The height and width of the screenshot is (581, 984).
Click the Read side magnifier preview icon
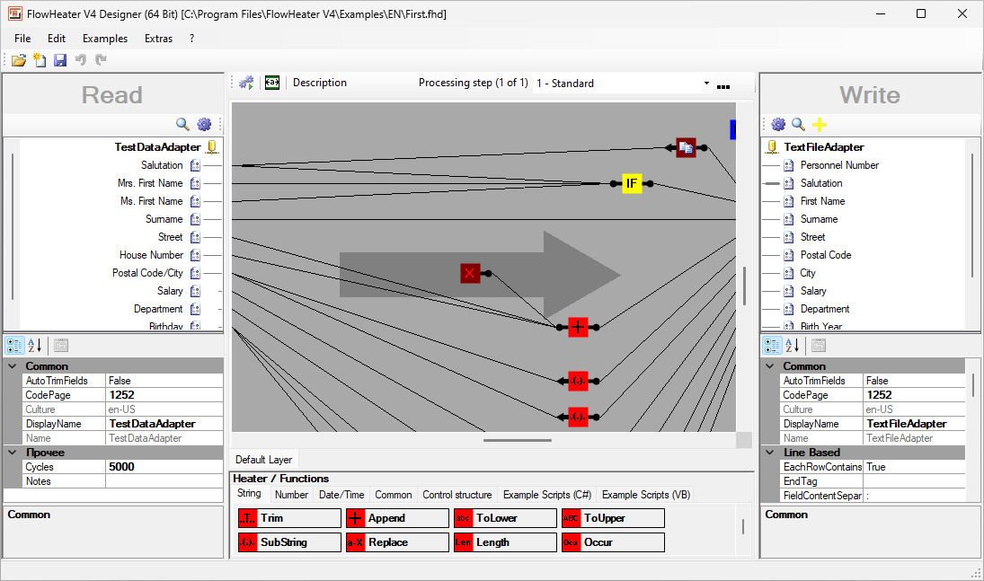click(182, 124)
